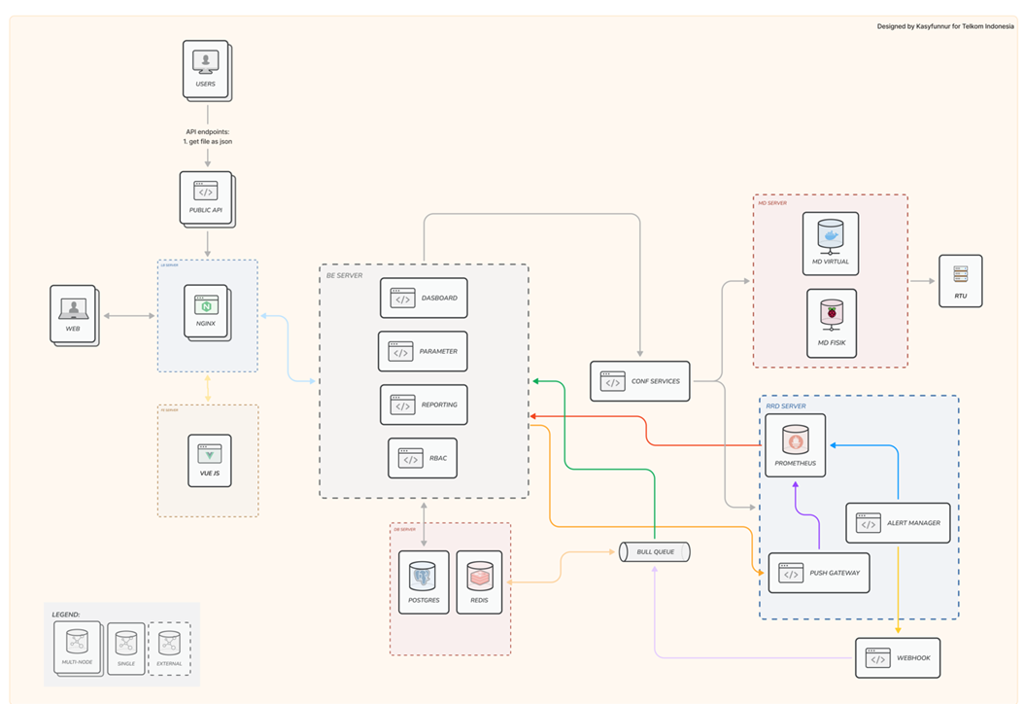
Task: Click the CONF SERVICES node
Action: coord(640,381)
